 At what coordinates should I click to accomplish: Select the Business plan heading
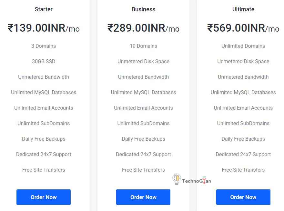(x=143, y=9)
